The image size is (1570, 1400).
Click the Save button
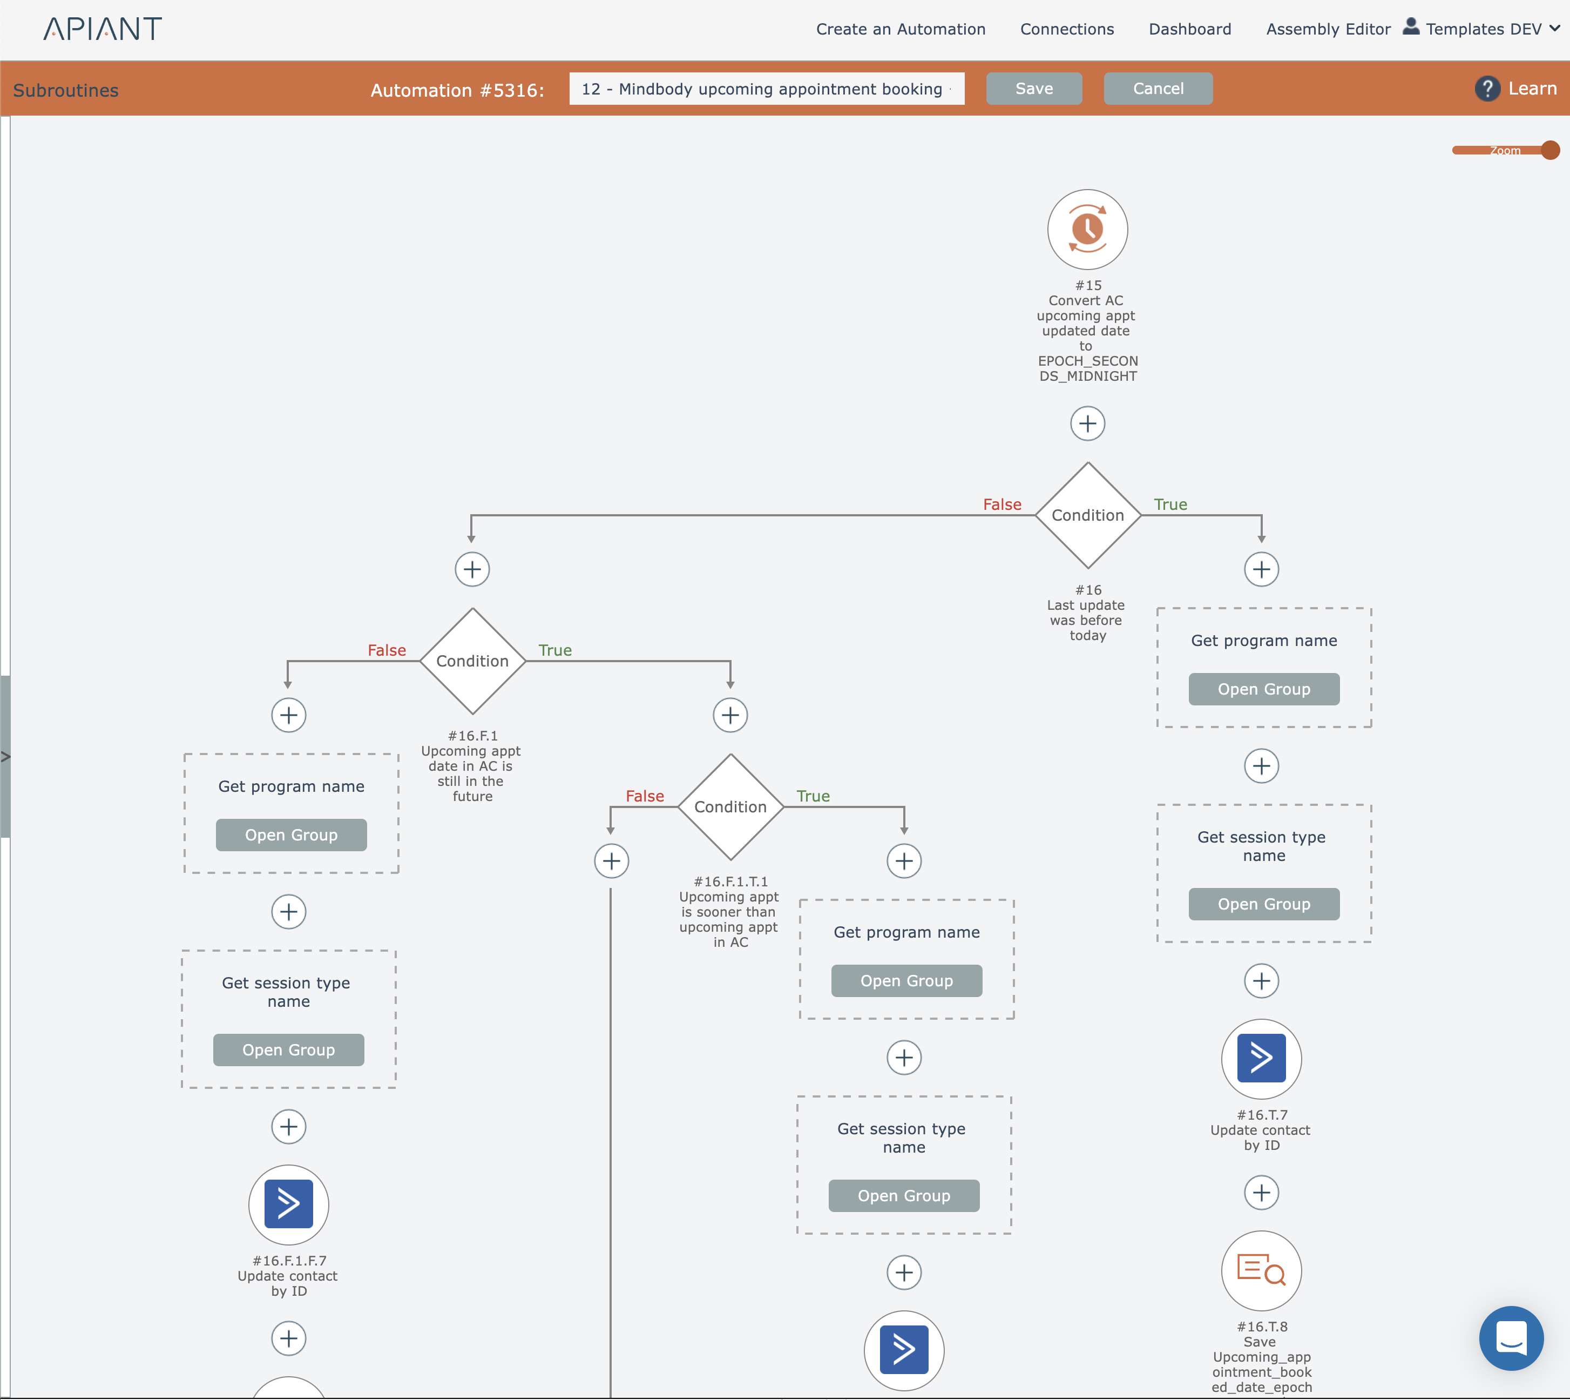(1033, 89)
